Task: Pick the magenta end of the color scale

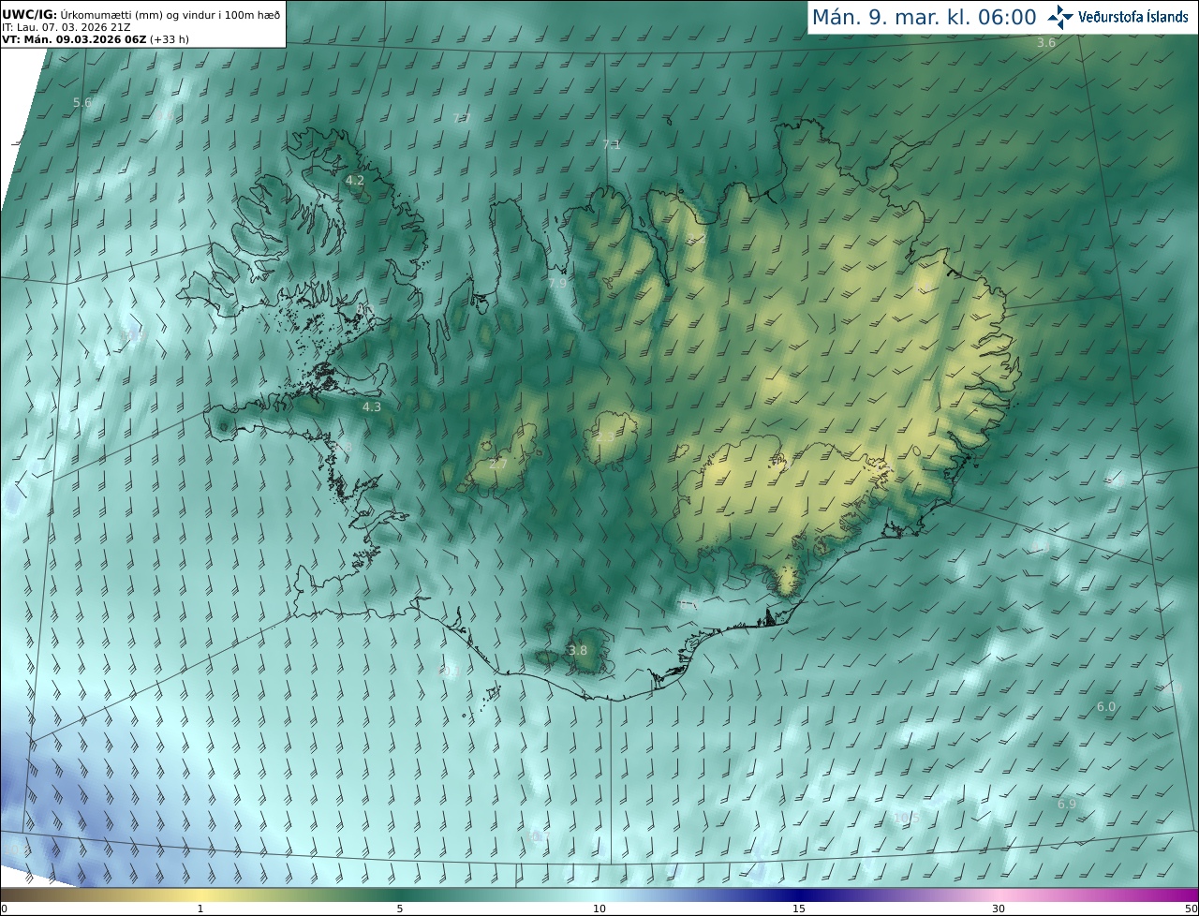Action: [x=1182, y=895]
